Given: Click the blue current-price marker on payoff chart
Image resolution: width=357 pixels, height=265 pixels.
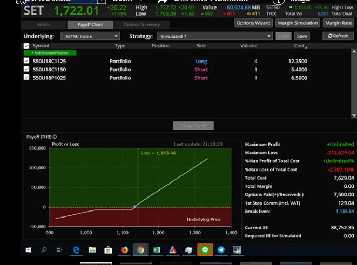Looking at the screenshot, I should (x=135, y=207).
